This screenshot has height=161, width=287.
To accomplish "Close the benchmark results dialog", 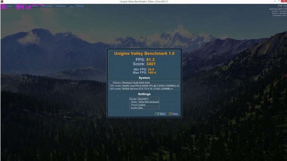I will (173, 114).
